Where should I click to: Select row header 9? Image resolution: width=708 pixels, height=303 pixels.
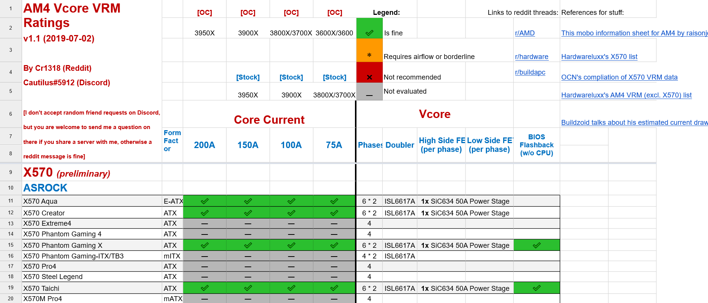11,172
